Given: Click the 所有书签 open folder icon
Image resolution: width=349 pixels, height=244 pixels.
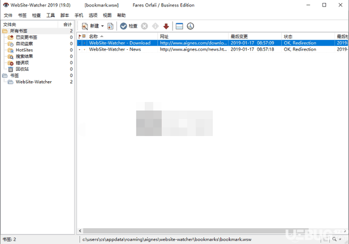Looking at the screenshot, I should click(x=5, y=31).
